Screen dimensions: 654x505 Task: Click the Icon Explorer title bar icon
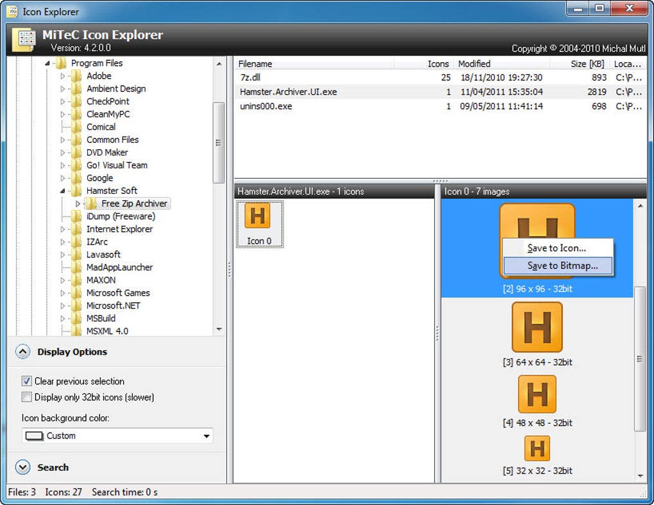click(13, 12)
